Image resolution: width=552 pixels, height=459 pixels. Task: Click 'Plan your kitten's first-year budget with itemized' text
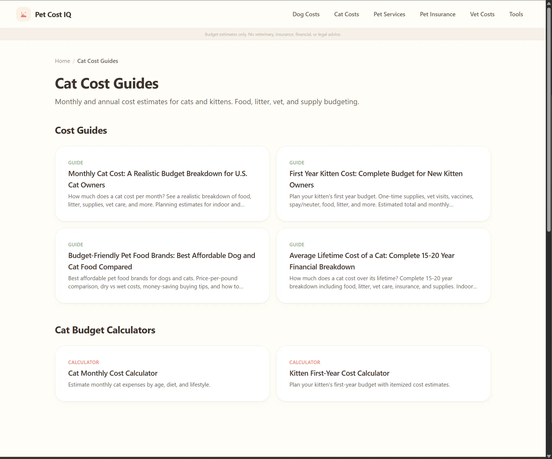click(x=370, y=385)
